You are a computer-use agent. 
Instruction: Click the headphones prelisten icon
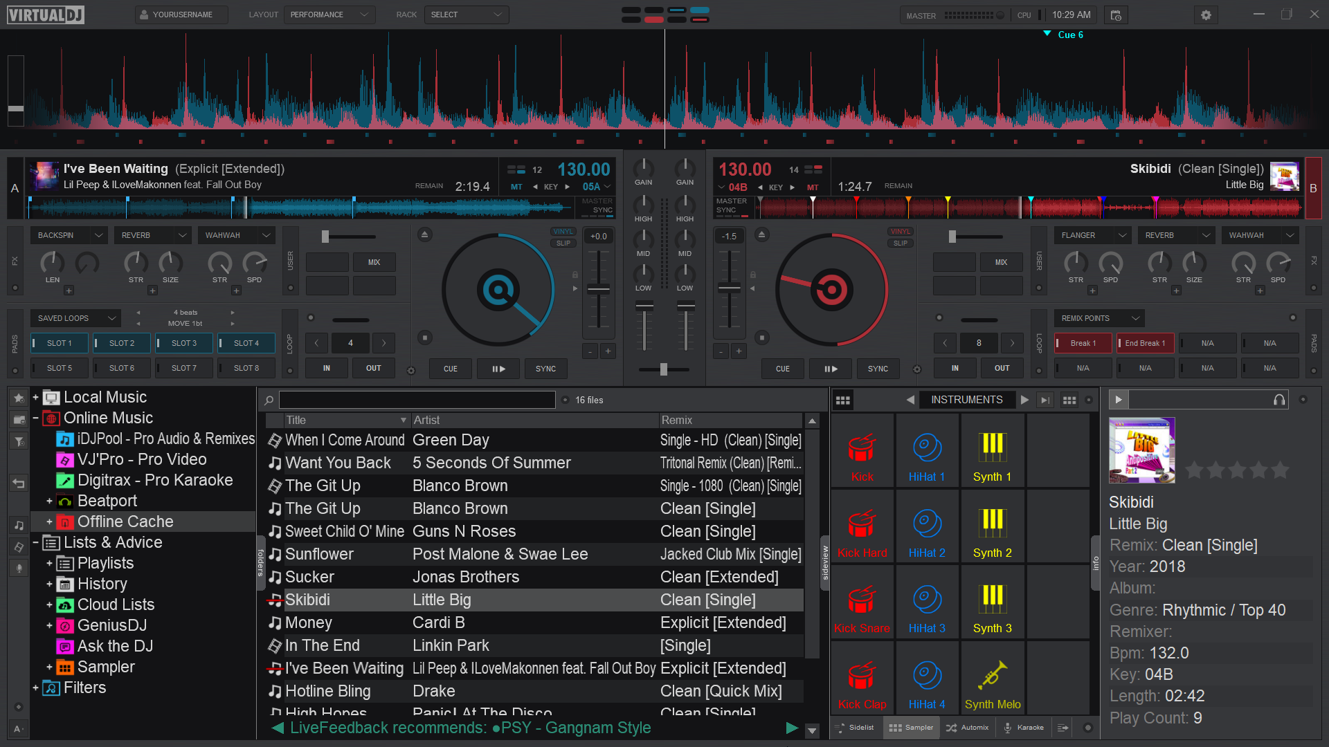click(x=1279, y=400)
